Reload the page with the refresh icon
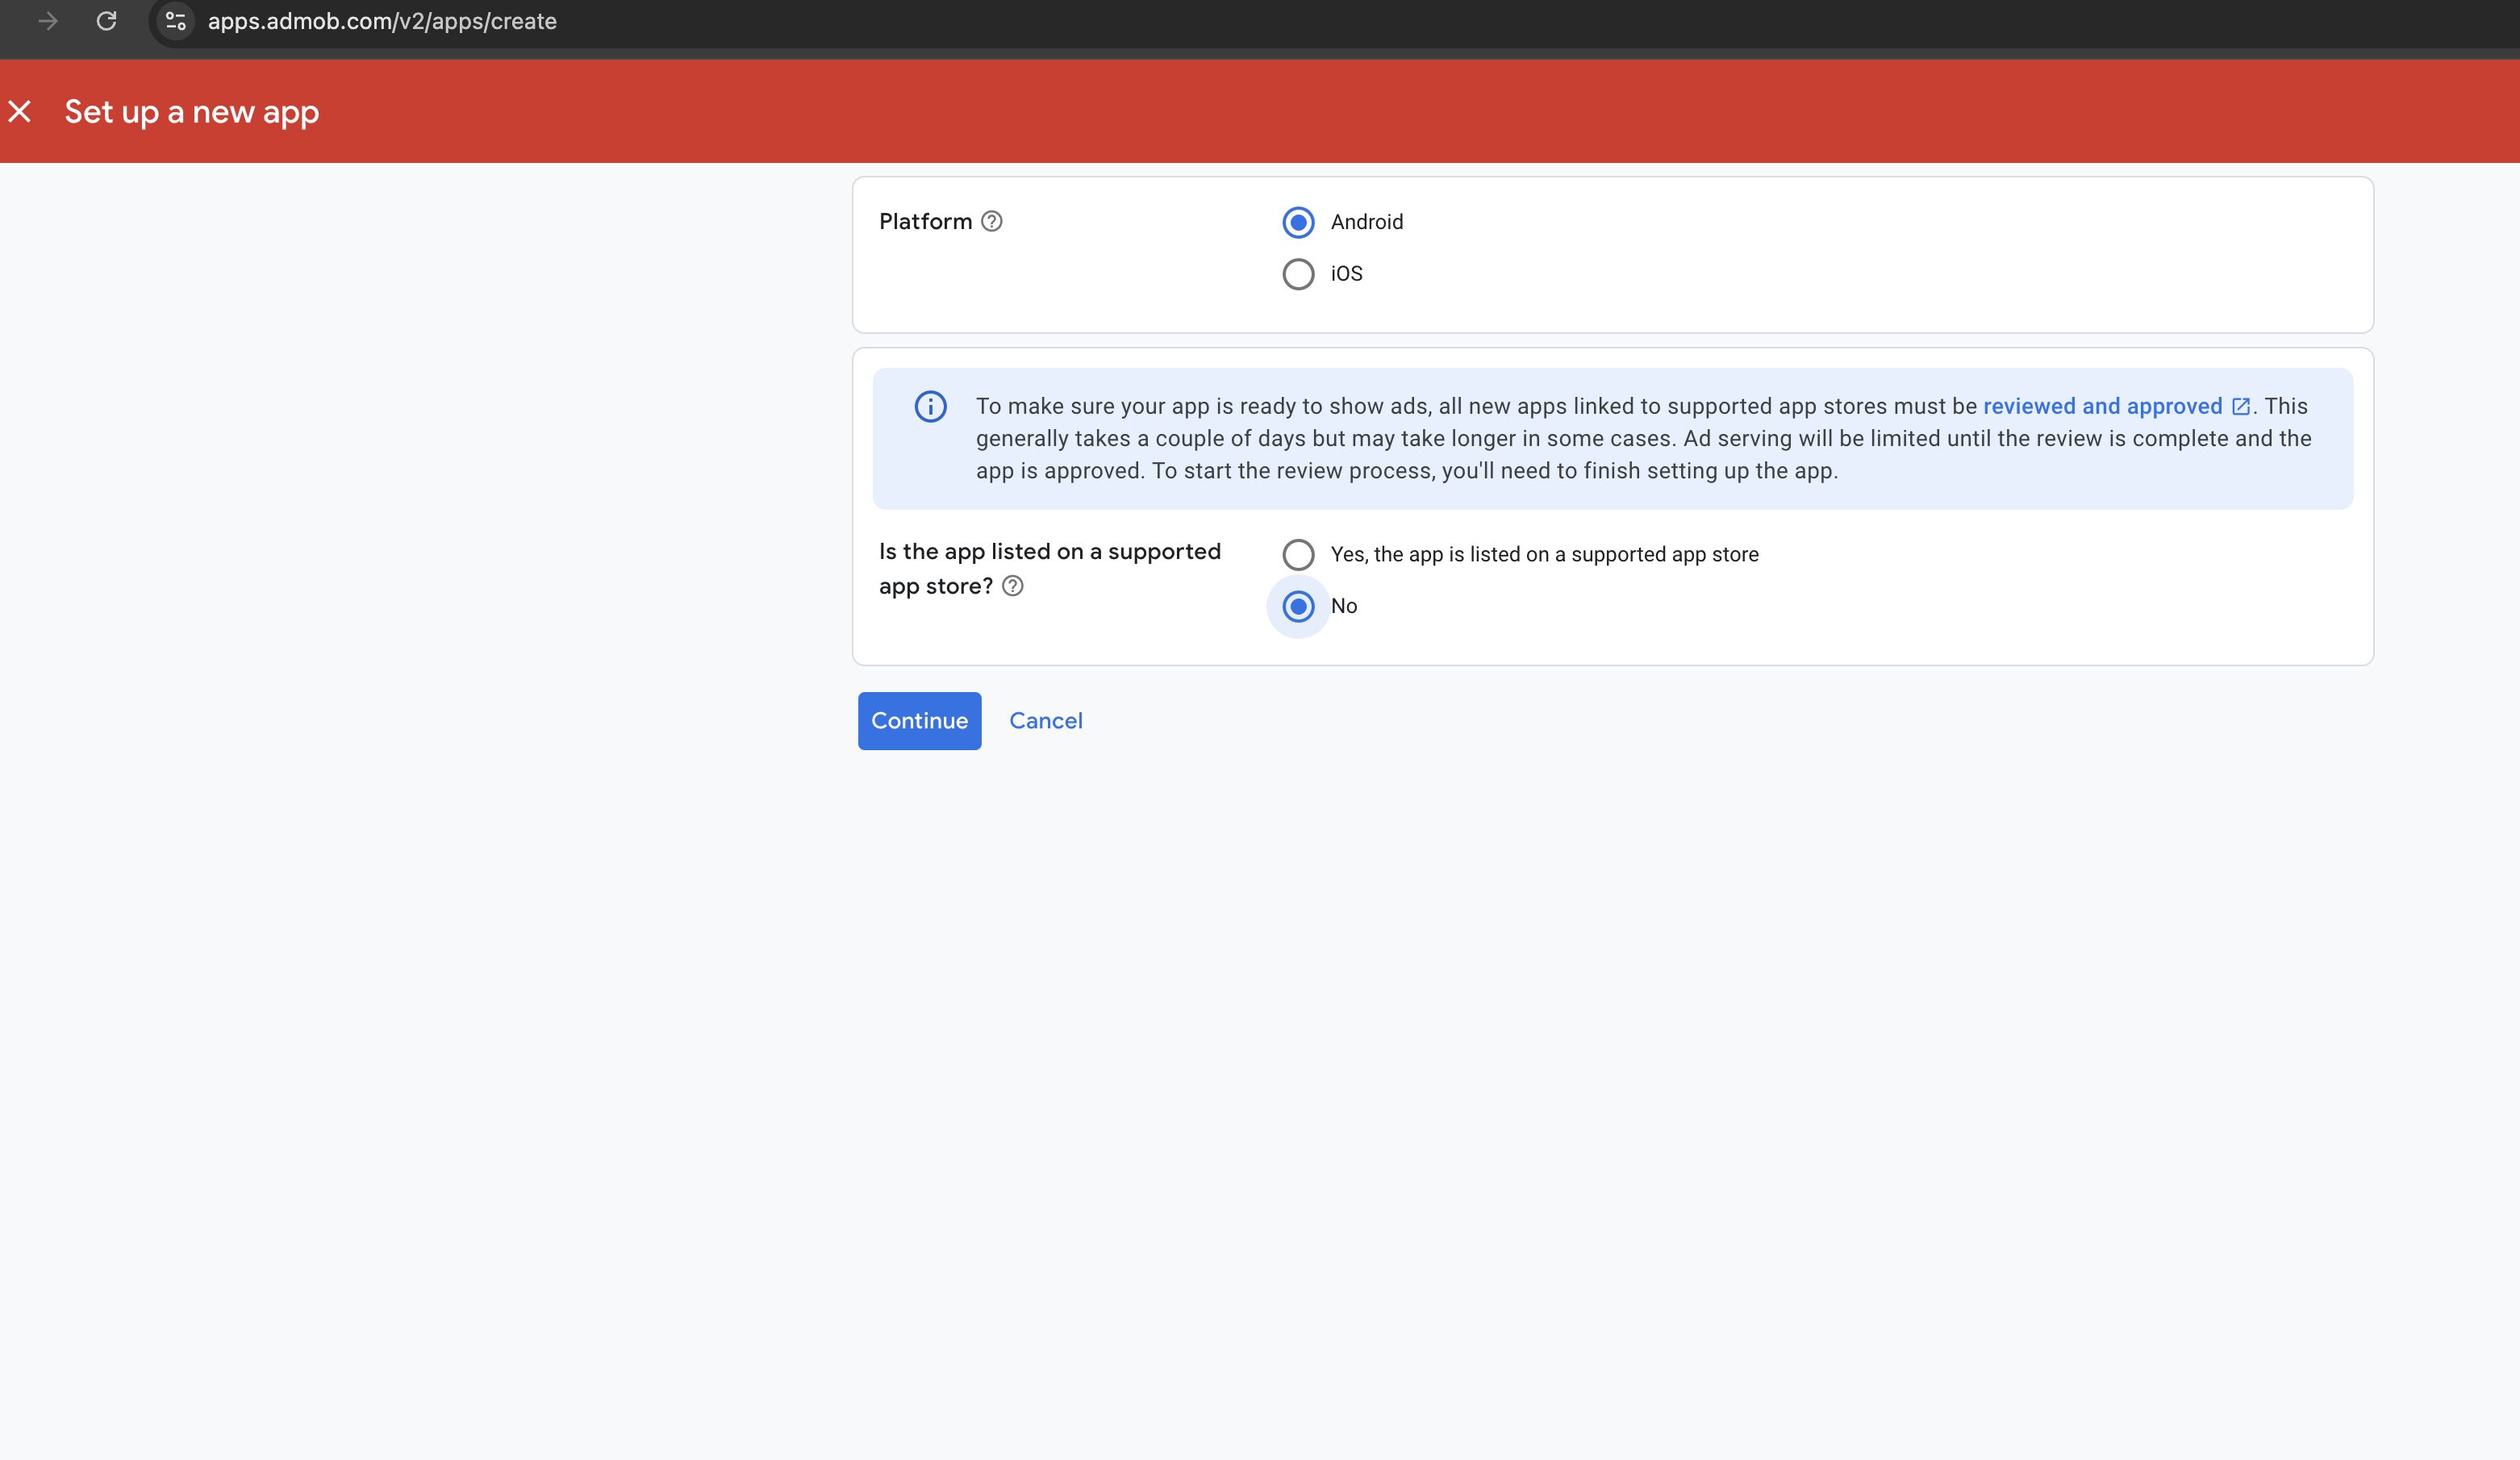2520x1460 pixels. tap(107, 21)
